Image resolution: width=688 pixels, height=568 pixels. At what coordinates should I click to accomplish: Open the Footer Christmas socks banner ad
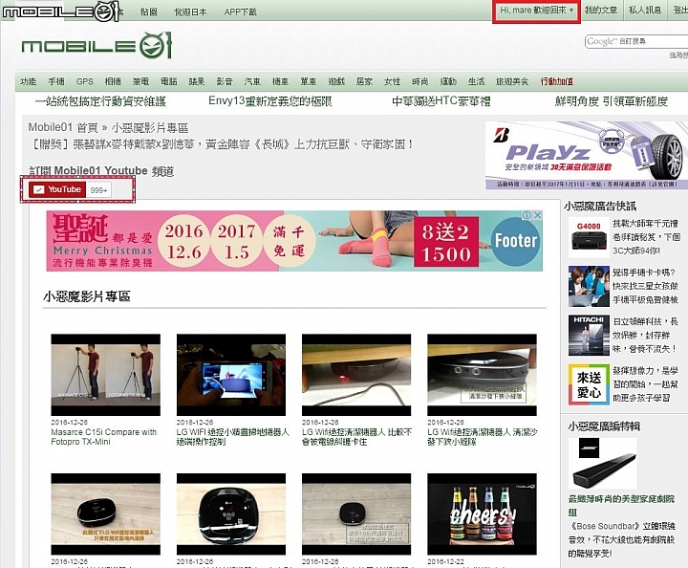point(294,241)
